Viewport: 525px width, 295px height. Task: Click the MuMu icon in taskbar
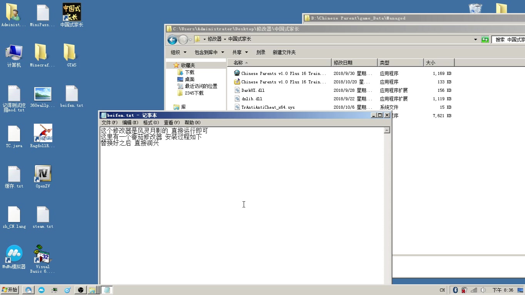[42, 290]
